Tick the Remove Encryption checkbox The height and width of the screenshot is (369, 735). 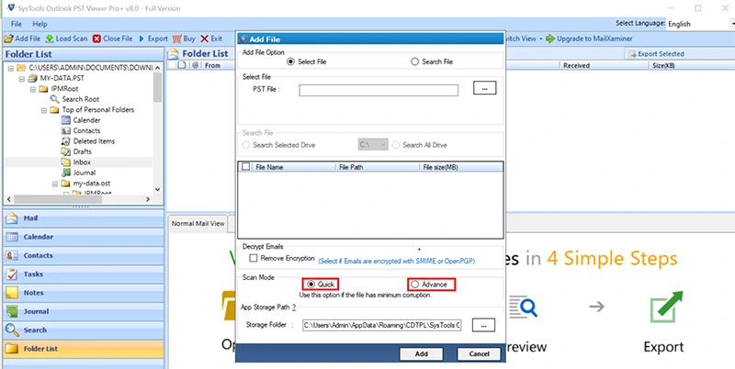(254, 258)
